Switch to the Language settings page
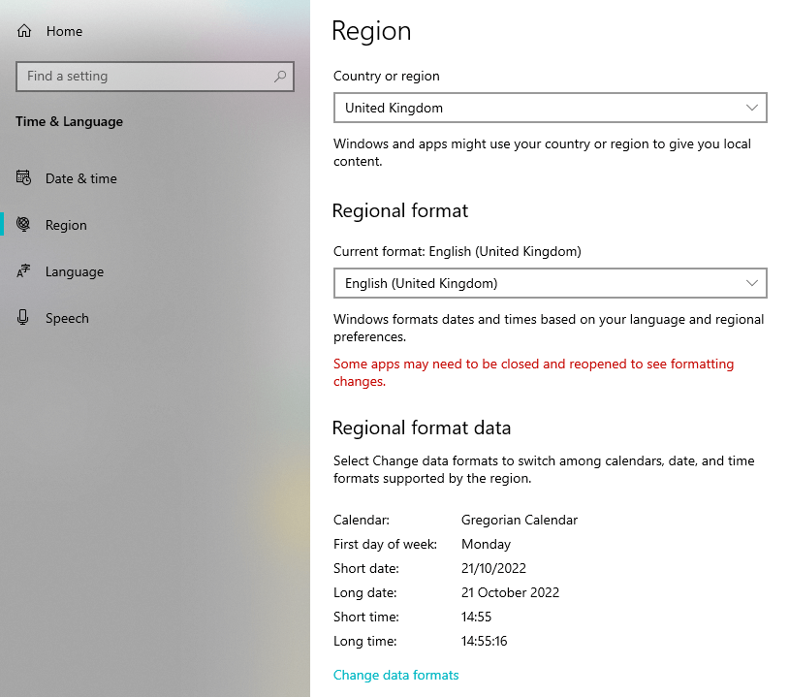Viewport: 789px width, 697px height. [x=74, y=271]
